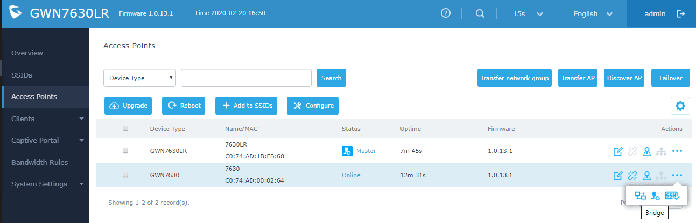Click the search magnifier icon in header

(x=480, y=13)
